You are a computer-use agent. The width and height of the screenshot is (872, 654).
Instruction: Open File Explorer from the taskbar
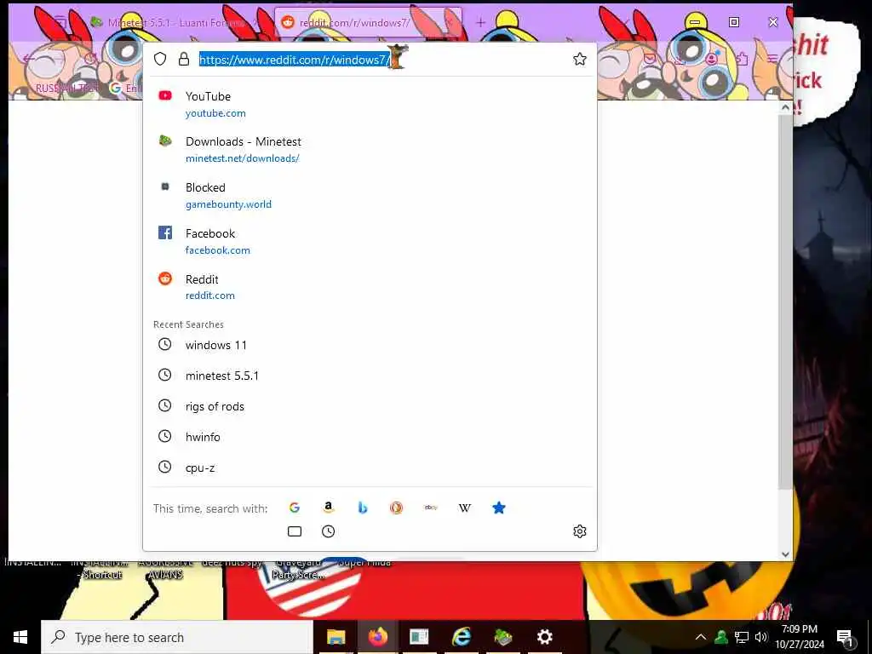click(x=336, y=637)
